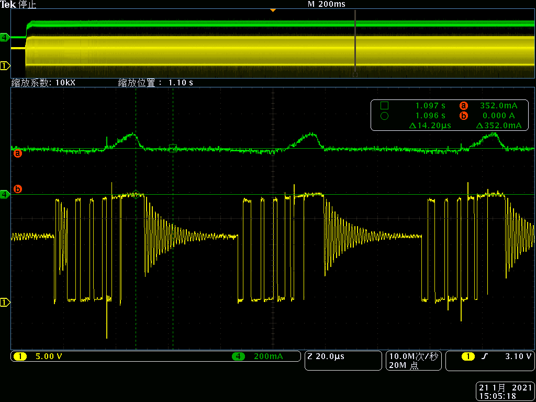Screen dimensions: 536x402
Task: Click the 5.00 V channel 1 scale
Action: click(49, 356)
